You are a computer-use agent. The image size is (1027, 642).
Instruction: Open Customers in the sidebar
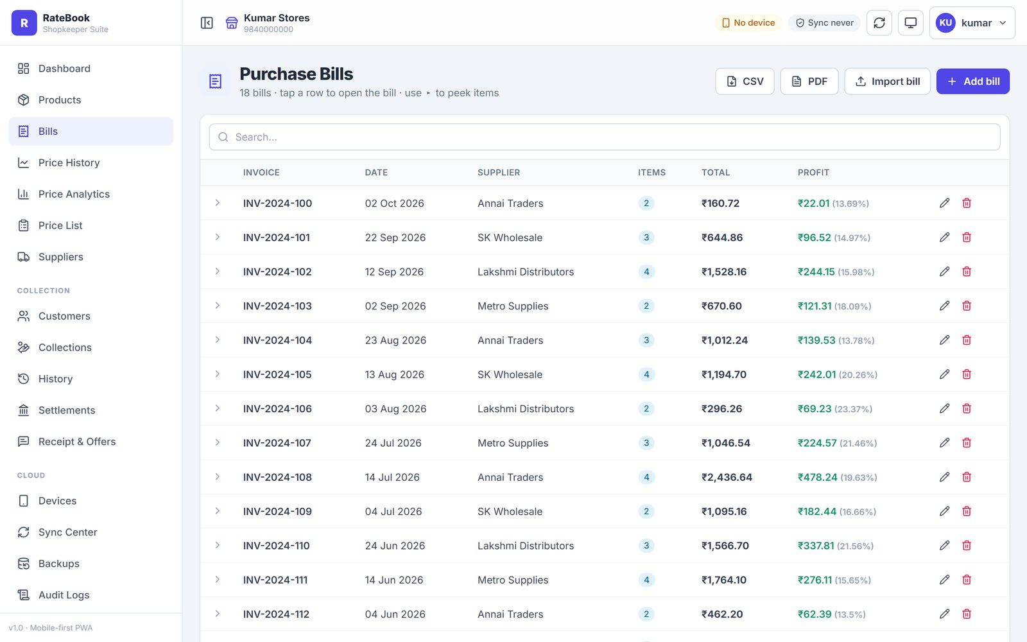91,316
